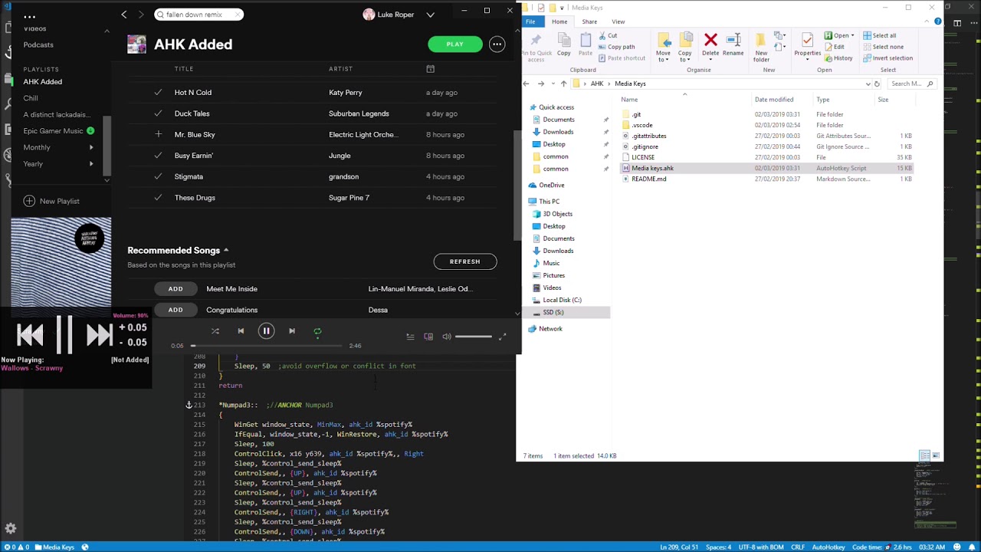The width and height of the screenshot is (981, 552).
Task: Click the REFRESH recommendations button
Action: 465,261
